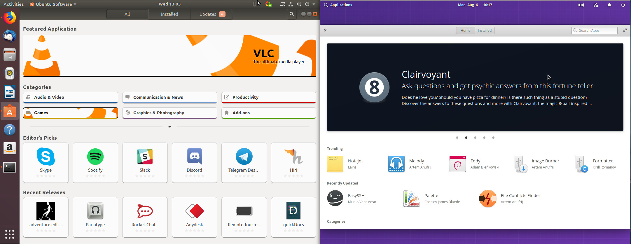631x244 pixels.
Task: Open the elementary power session indicator
Action: [x=623, y=5]
